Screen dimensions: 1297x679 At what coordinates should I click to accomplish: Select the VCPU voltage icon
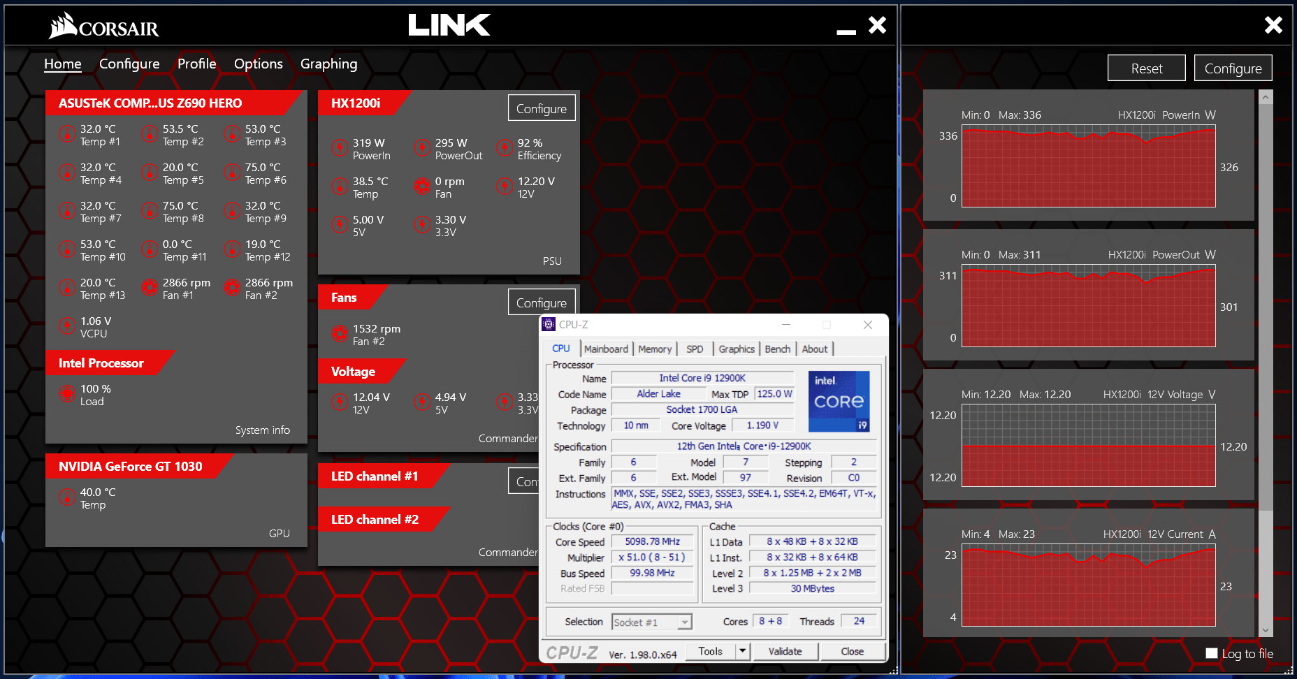point(67,326)
